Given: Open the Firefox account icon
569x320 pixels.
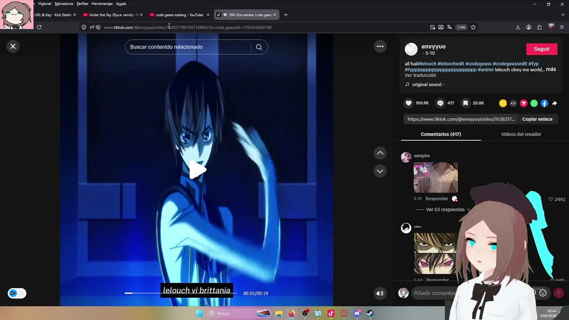Looking at the screenshot, I should [x=529, y=27].
